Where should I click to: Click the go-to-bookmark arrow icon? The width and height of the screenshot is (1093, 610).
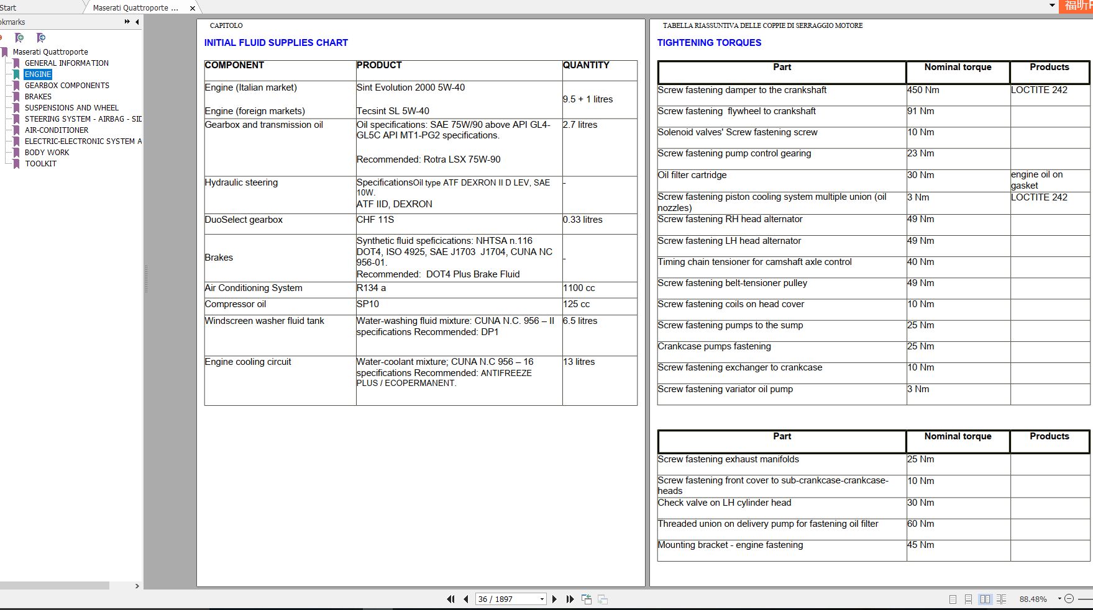point(41,38)
